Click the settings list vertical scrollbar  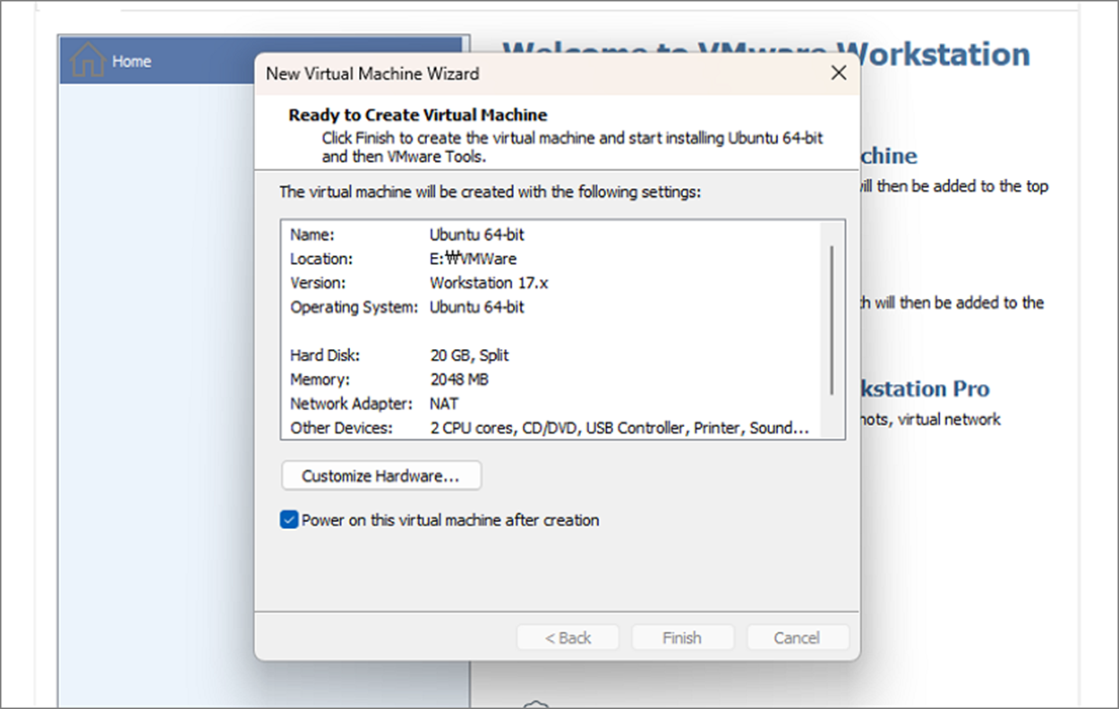pyautogui.click(x=833, y=320)
